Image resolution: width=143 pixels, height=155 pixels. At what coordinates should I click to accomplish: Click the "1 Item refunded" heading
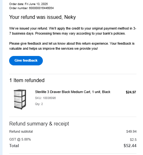pos(27,80)
